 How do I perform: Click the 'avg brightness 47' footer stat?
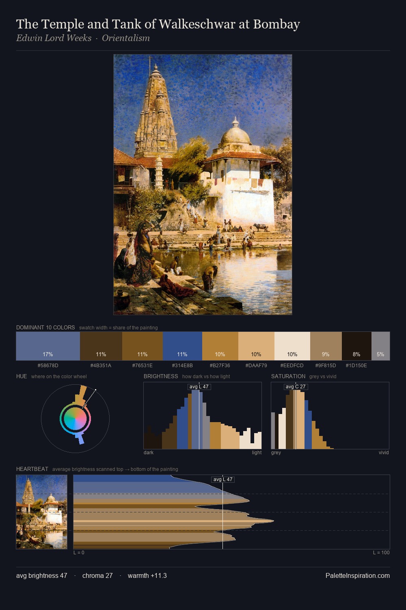click(x=41, y=575)
